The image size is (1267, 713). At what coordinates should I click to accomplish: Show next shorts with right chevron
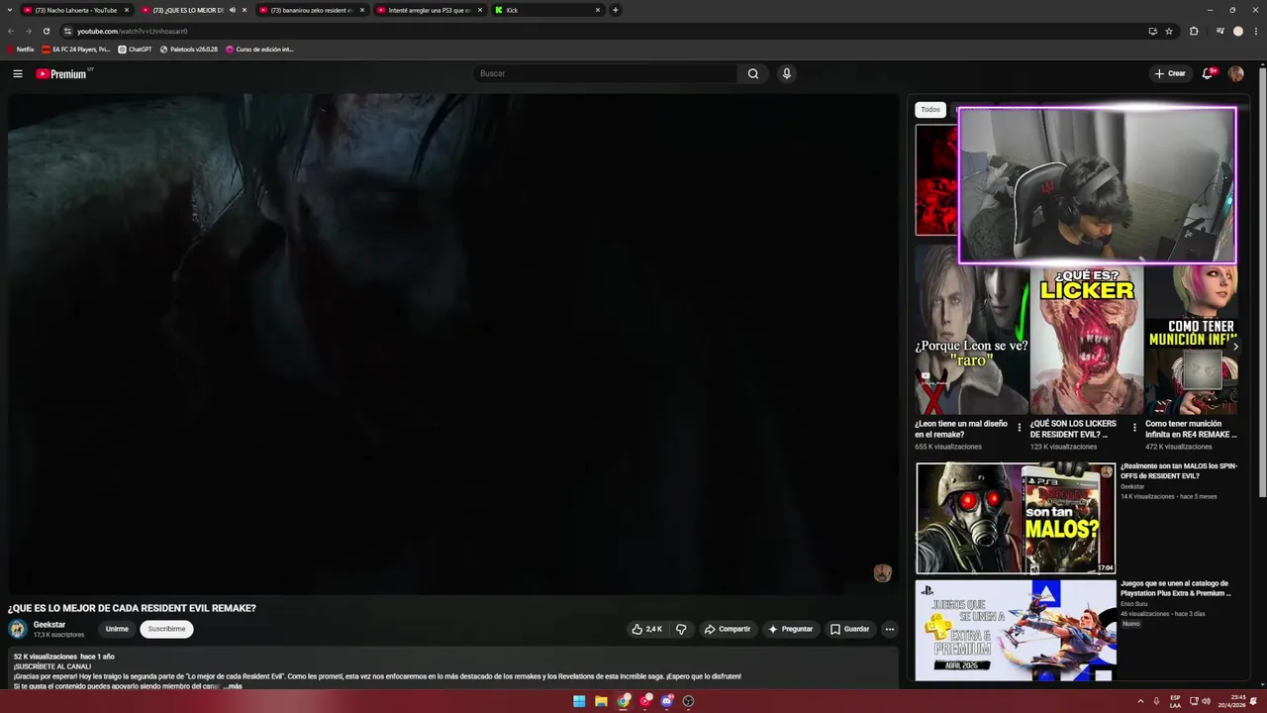[1235, 347]
